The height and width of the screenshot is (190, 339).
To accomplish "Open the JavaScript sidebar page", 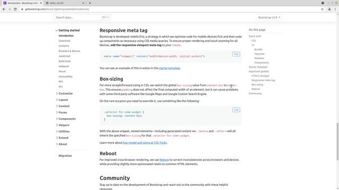I will coord(64,56).
